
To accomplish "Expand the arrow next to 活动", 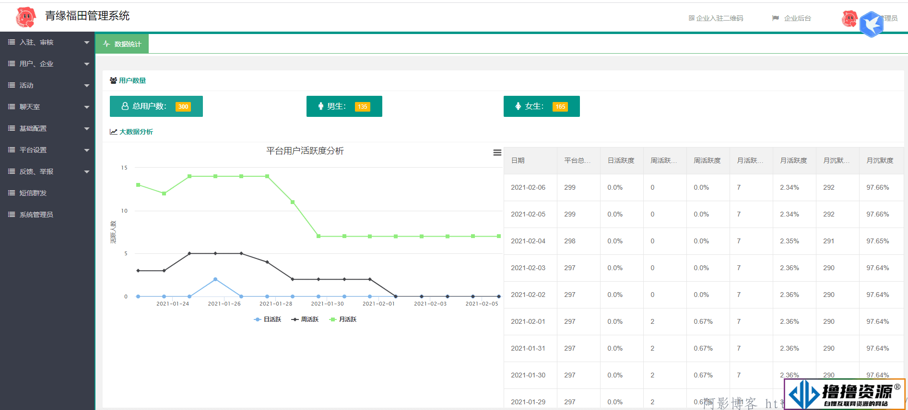I will tap(87, 86).
